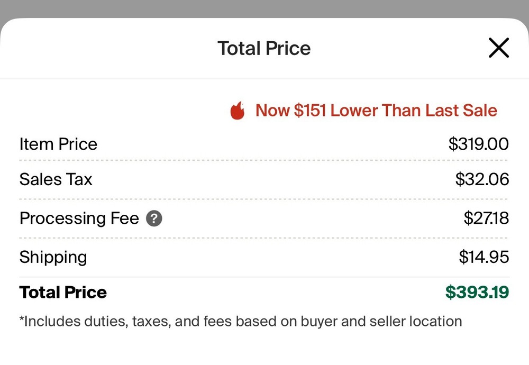The image size is (529, 365).
Task: Select the Item Price label
Action: (58, 144)
